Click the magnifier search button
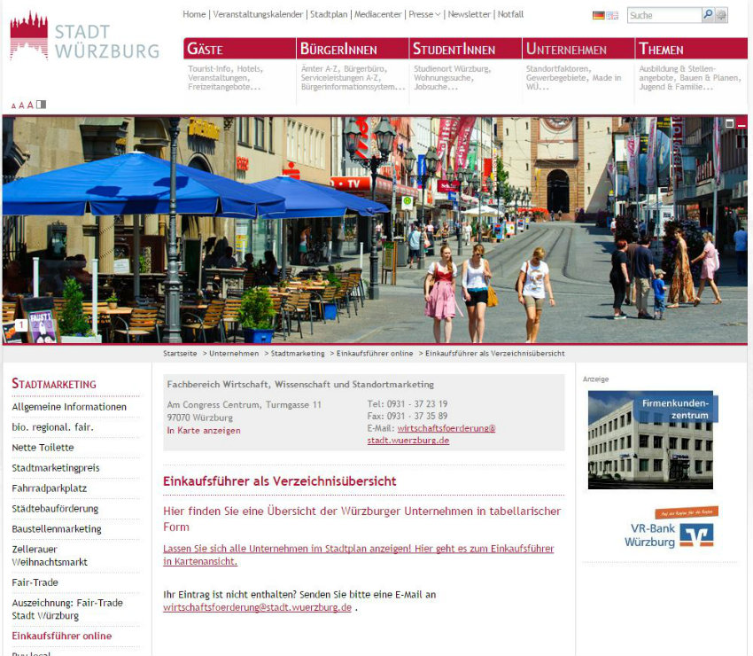 coord(708,15)
